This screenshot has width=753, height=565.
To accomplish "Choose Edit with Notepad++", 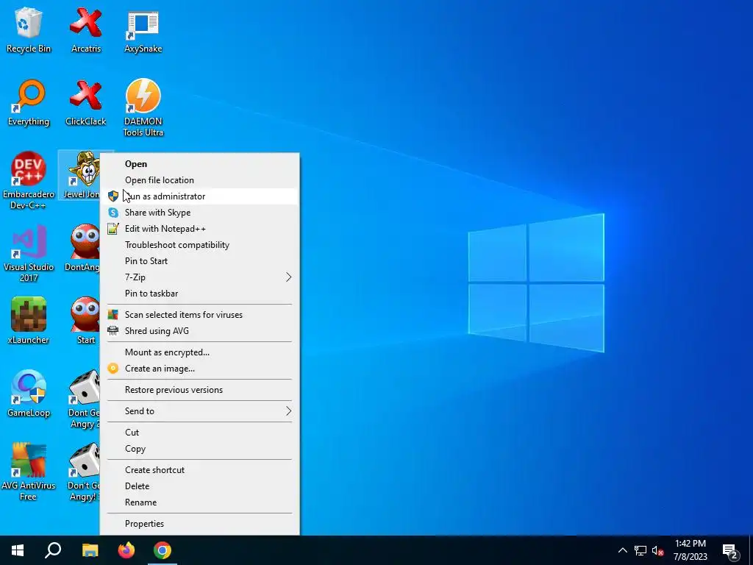I will (200, 229).
